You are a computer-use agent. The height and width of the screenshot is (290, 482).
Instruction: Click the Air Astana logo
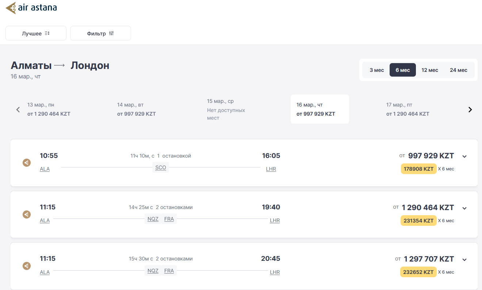tap(31, 8)
